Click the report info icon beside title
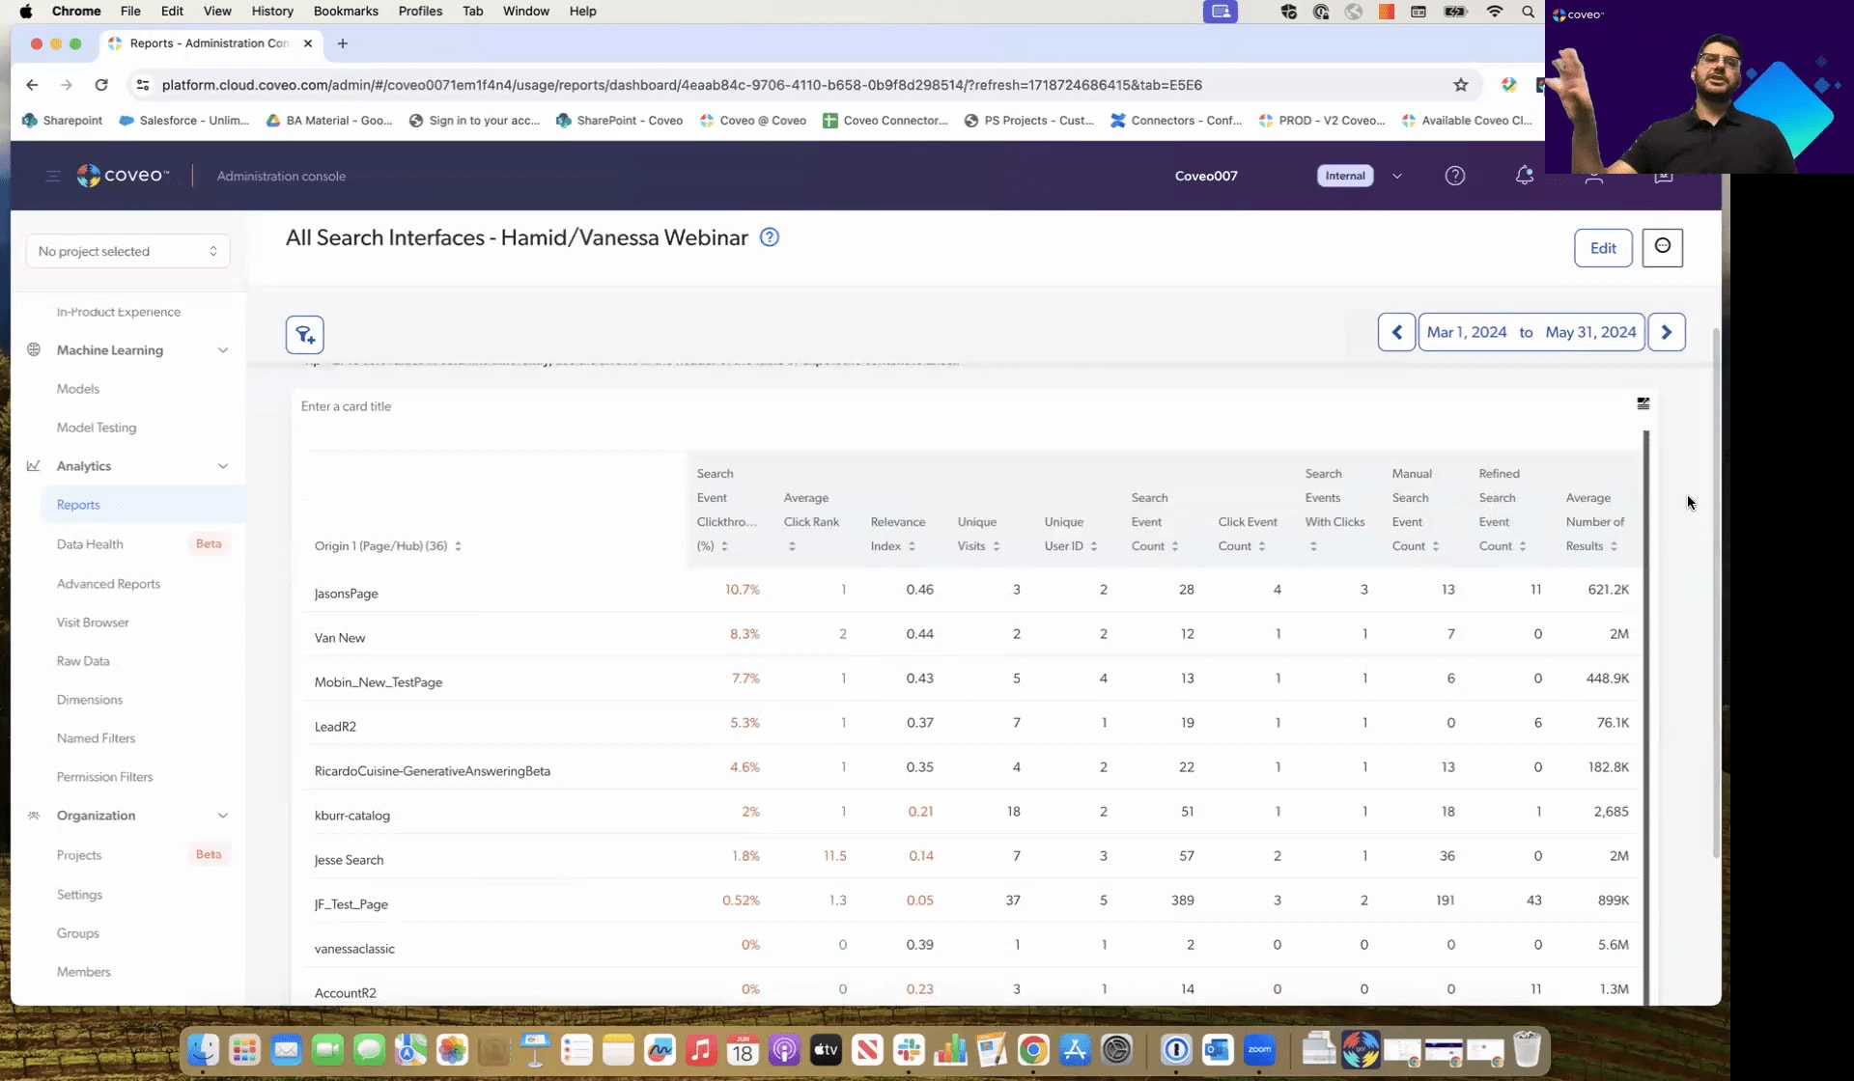The width and height of the screenshot is (1854, 1081). [769, 237]
